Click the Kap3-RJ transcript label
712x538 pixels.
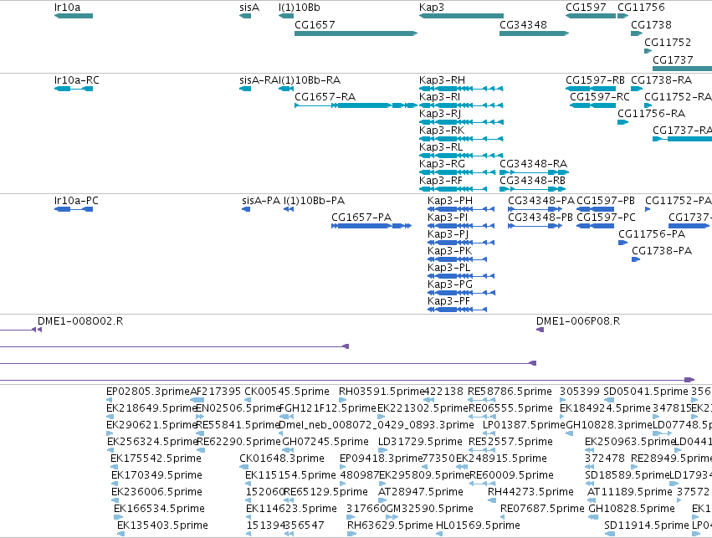(x=440, y=114)
